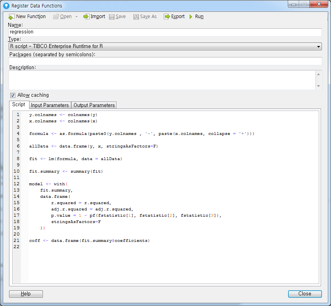The width and height of the screenshot is (331, 306).
Task: Click the empty Packages input field
Action: tap(165, 61)
